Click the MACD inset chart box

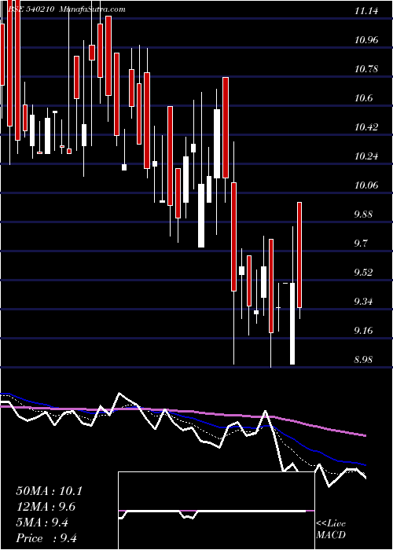pos(217,511)
